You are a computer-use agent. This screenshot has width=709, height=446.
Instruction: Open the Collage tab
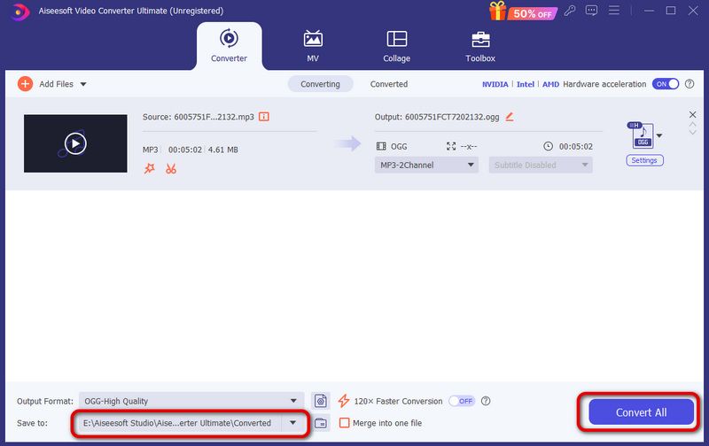coord(396,46)
